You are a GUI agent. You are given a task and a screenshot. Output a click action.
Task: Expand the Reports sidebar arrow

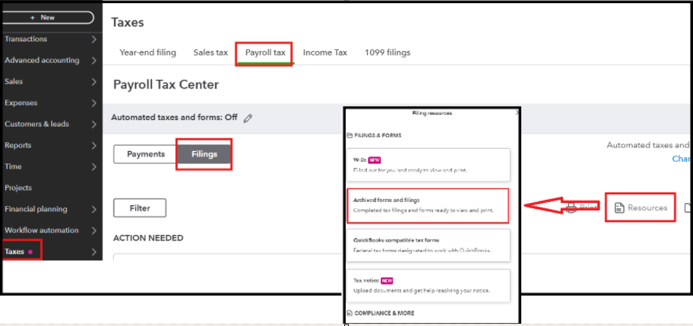pos(93,145)
